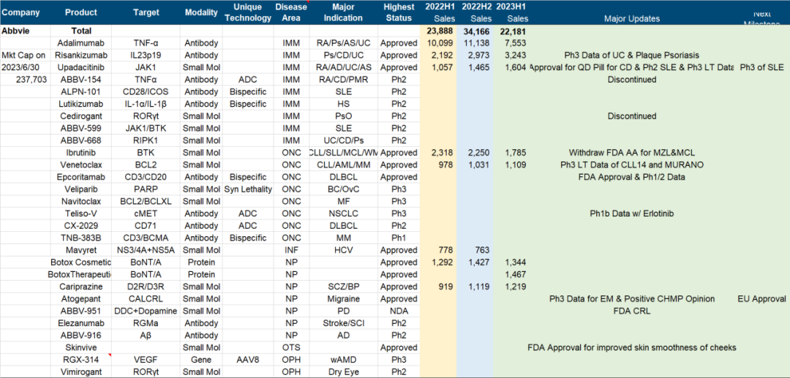Select the IL23p19 target cell
The image size is (790, 378).
[x=146, y=55]
